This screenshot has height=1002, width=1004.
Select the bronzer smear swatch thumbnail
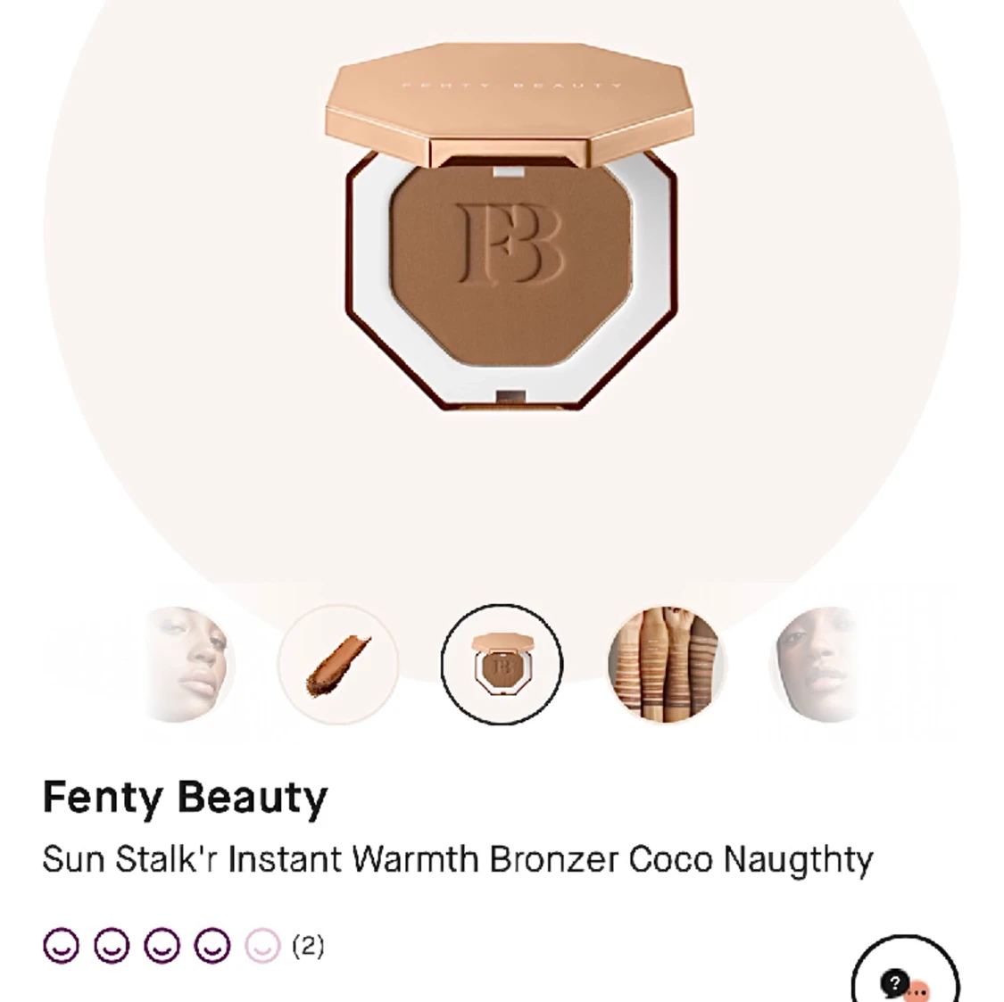(x=338, y=665)
